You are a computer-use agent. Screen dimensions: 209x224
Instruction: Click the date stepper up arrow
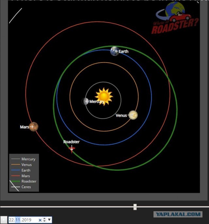[44, 218]
